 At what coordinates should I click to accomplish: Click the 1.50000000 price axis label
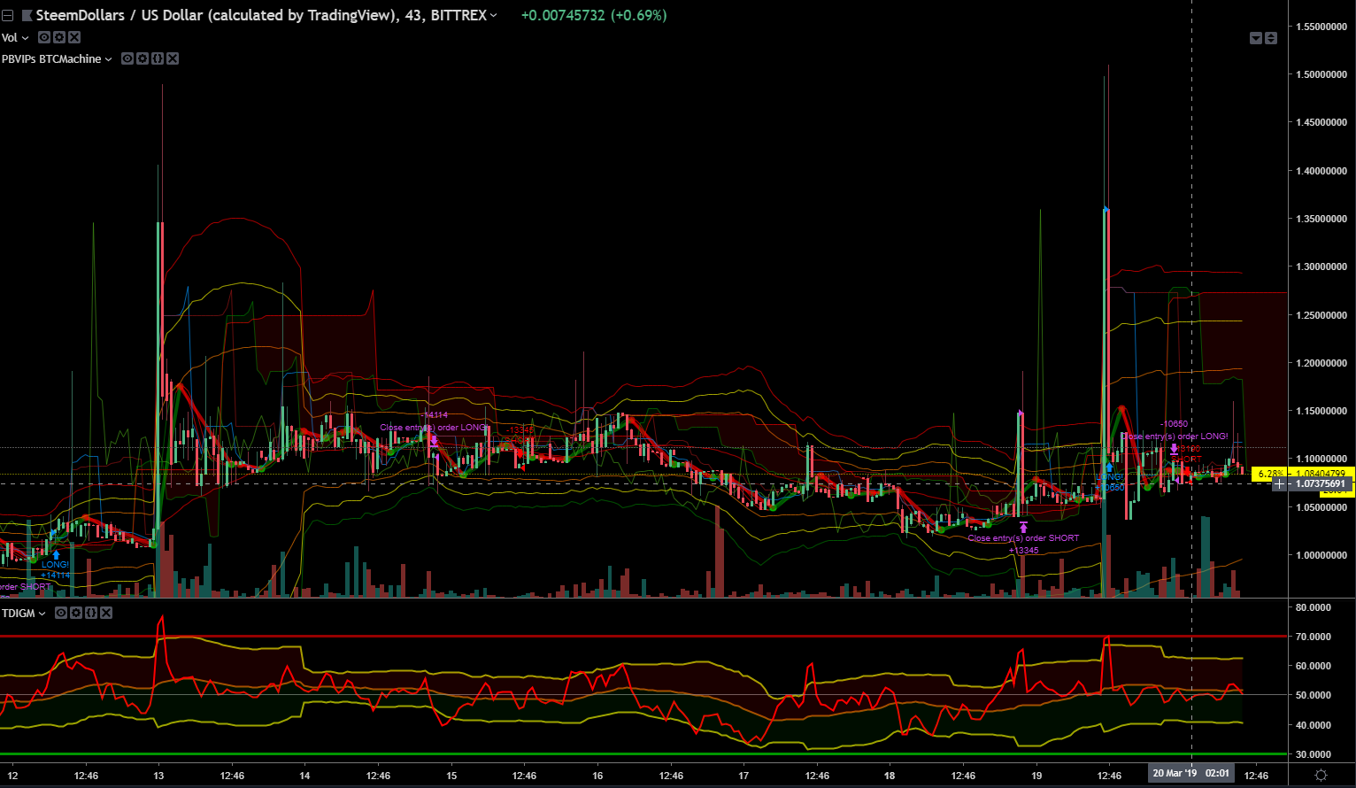tap(1321, 74)
